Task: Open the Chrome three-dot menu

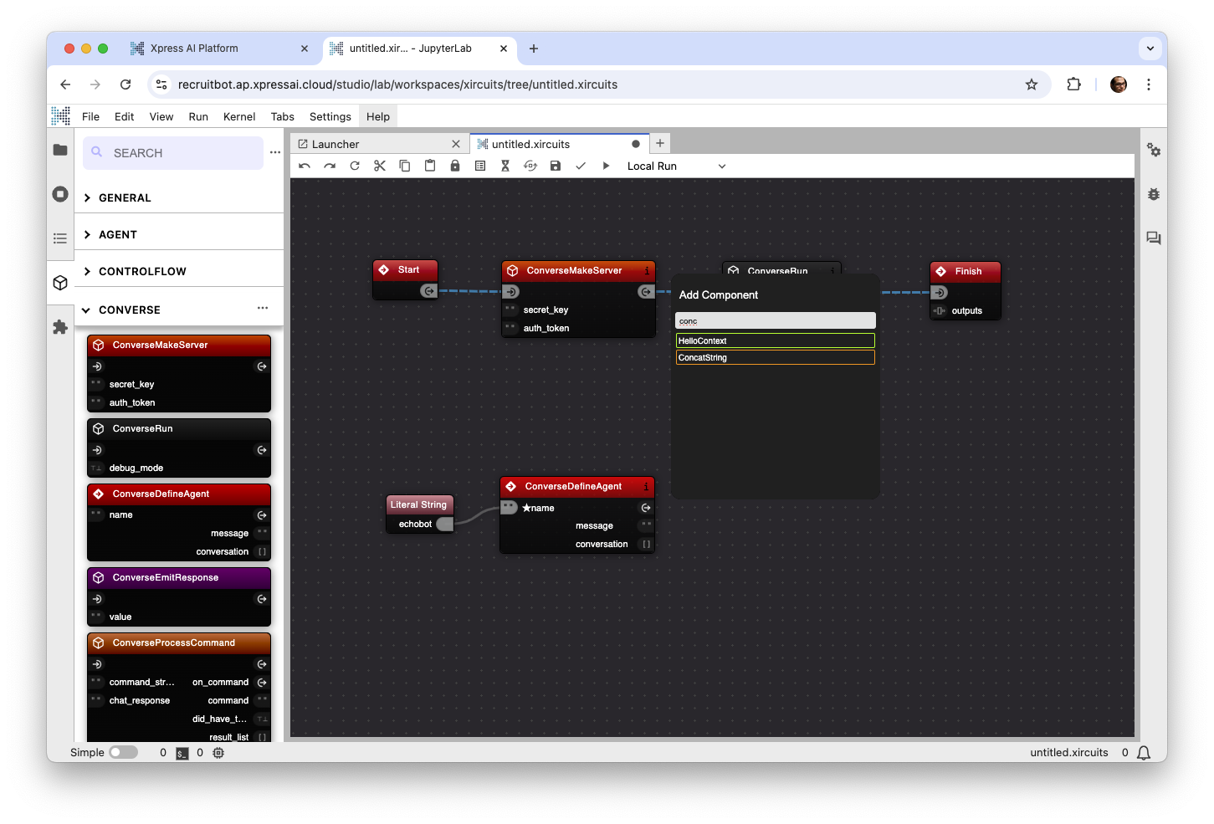Action: point(1149,84)
